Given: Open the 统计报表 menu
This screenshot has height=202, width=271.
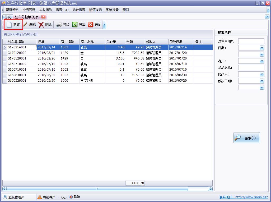Looking at the screenshot, I should coord(79,10).
